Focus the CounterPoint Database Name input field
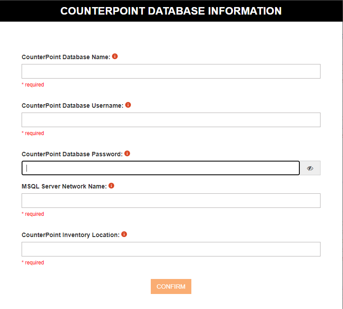The image size is (343, 309). [x=171, y=71]
